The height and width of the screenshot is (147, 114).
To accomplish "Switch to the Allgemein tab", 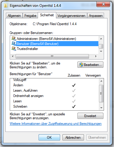I will [x=14, y=16].
